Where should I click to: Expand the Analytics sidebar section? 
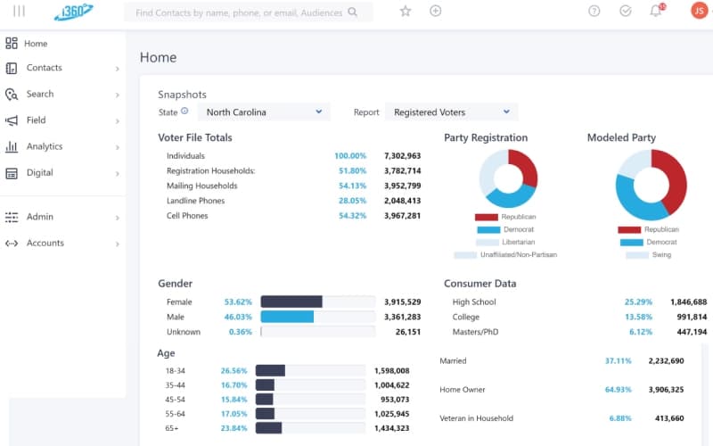pos(62,146)
